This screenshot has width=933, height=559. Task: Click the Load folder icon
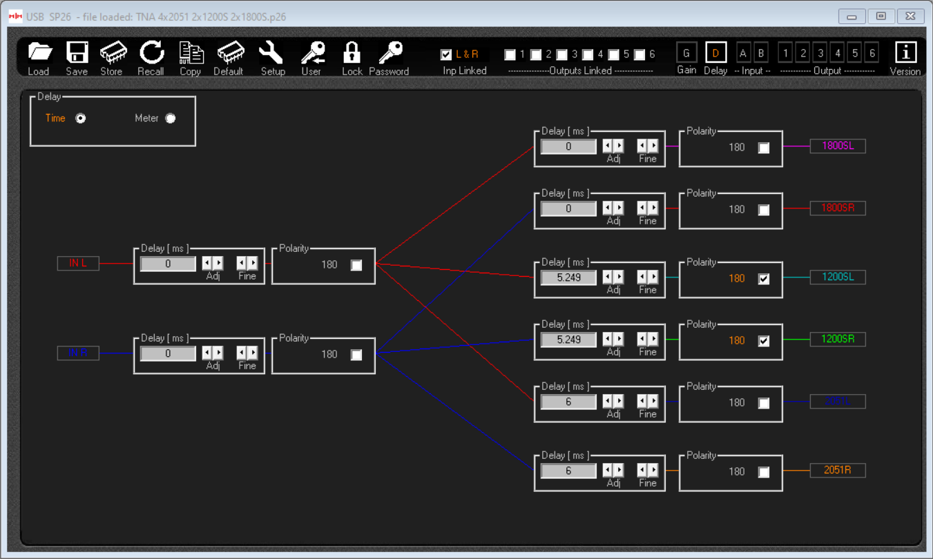coord(39,53)
